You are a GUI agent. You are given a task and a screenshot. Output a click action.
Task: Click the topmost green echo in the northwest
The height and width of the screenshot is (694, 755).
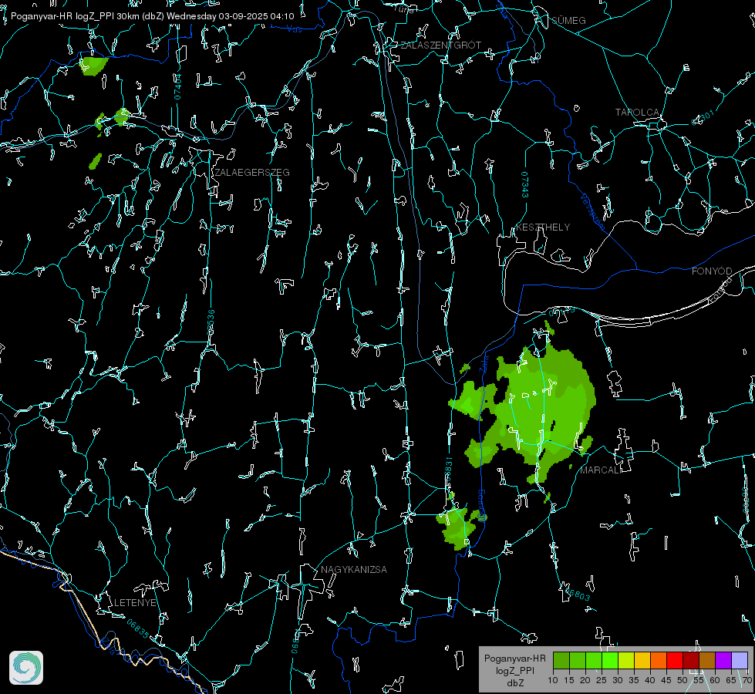[x=93, y=66]
